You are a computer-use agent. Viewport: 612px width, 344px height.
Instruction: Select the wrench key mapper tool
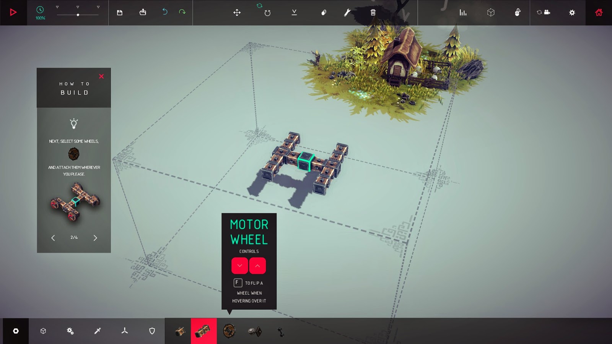click(x=347, y=13)
